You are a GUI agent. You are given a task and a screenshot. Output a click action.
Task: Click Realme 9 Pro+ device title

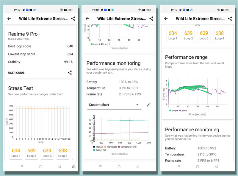24,34
